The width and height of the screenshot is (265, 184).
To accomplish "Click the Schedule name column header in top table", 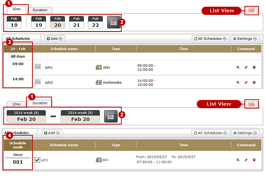I will click(65, 49).
